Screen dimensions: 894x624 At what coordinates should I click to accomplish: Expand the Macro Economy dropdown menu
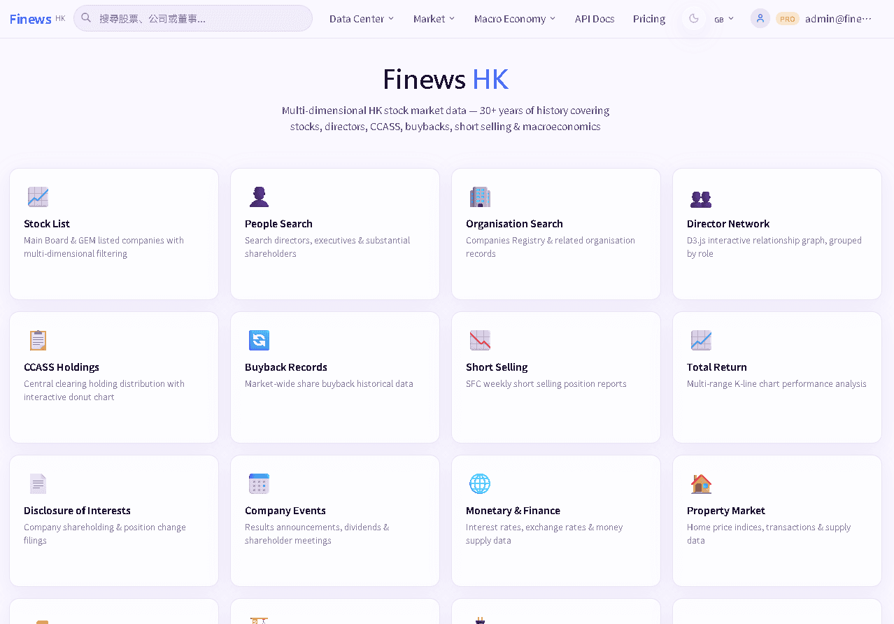[x=515, y=19]
